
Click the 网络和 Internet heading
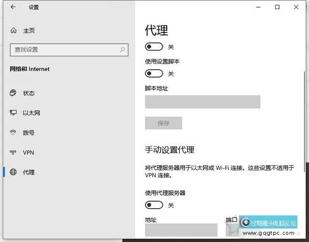[30, 69]
